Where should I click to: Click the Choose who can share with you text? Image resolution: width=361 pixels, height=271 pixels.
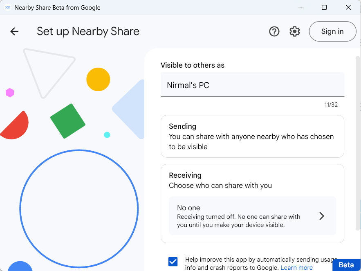click(x=220, y=185)
